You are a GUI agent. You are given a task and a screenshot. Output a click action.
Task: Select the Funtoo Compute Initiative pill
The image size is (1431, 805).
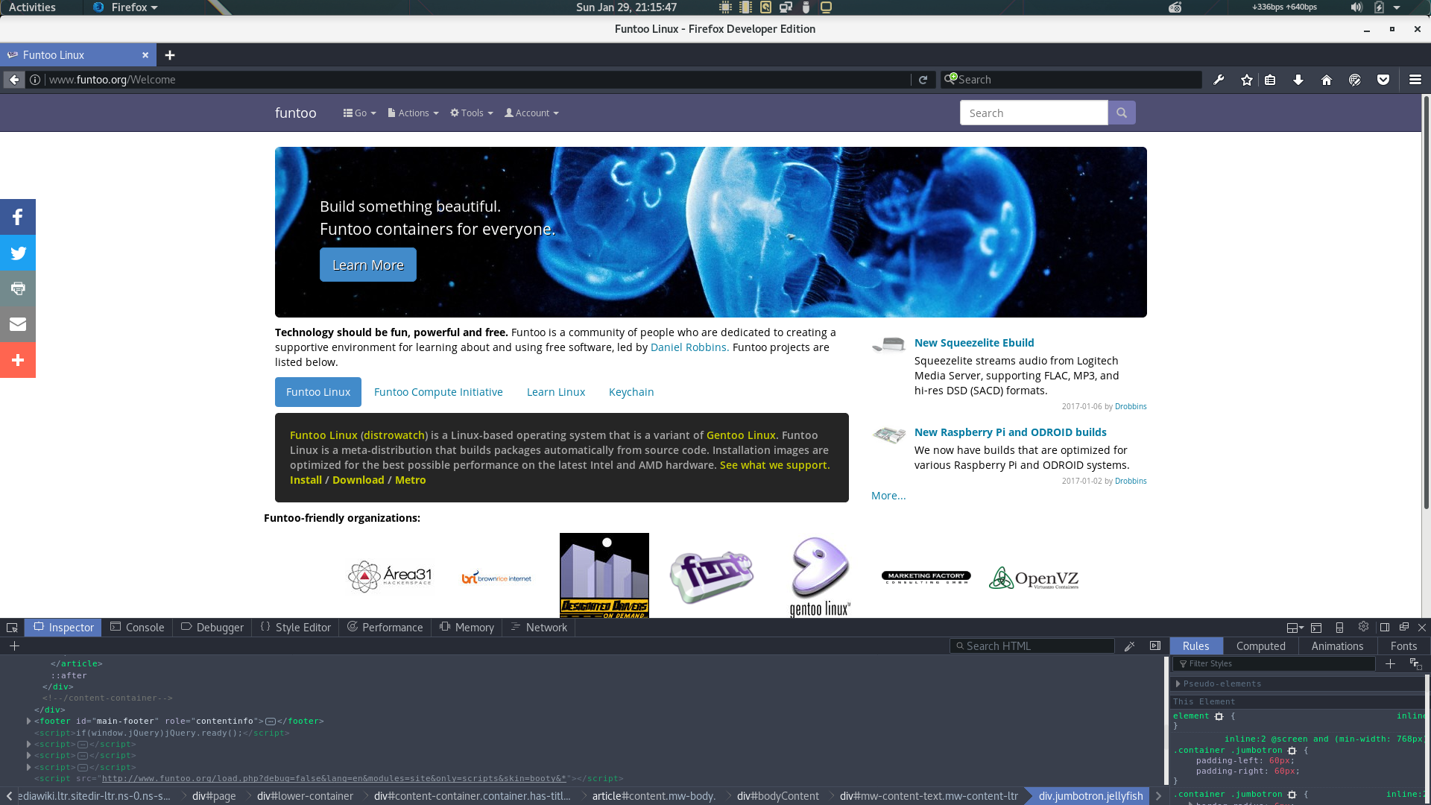[438, 392]
